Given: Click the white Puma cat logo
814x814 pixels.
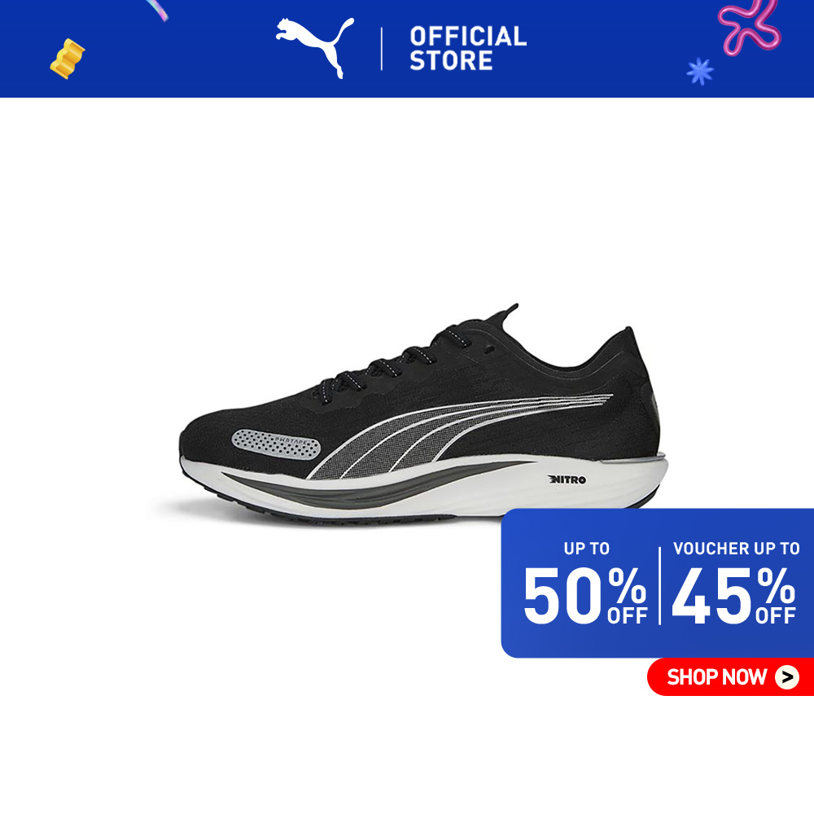Looking at the screenshot, I should click(315, 47).
